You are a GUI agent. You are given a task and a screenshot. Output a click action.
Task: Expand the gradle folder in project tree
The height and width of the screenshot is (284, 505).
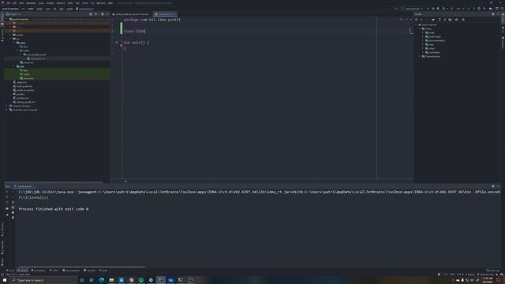10,35
